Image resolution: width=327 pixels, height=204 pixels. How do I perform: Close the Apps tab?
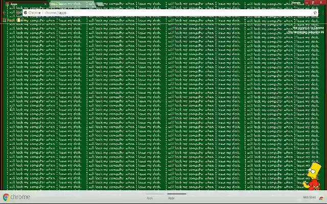(45, 4)
